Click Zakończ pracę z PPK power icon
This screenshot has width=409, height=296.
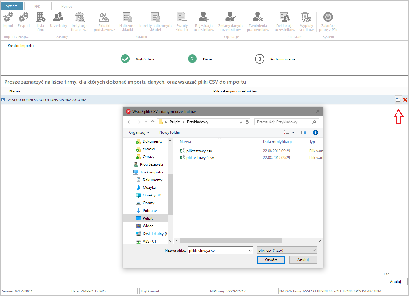[x=328, y=22]
